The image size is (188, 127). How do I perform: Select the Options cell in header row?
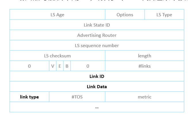125,15
